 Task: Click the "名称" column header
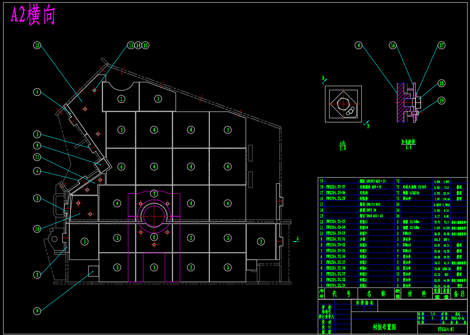(375, 293)
